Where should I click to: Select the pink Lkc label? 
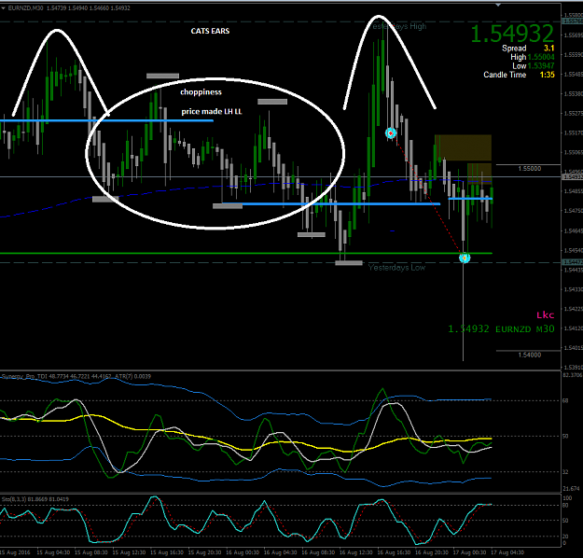[545, 315]
